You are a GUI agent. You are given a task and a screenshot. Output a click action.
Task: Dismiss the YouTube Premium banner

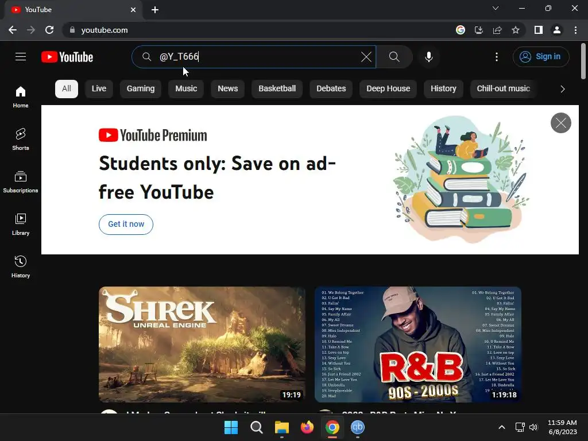point(560,123)
